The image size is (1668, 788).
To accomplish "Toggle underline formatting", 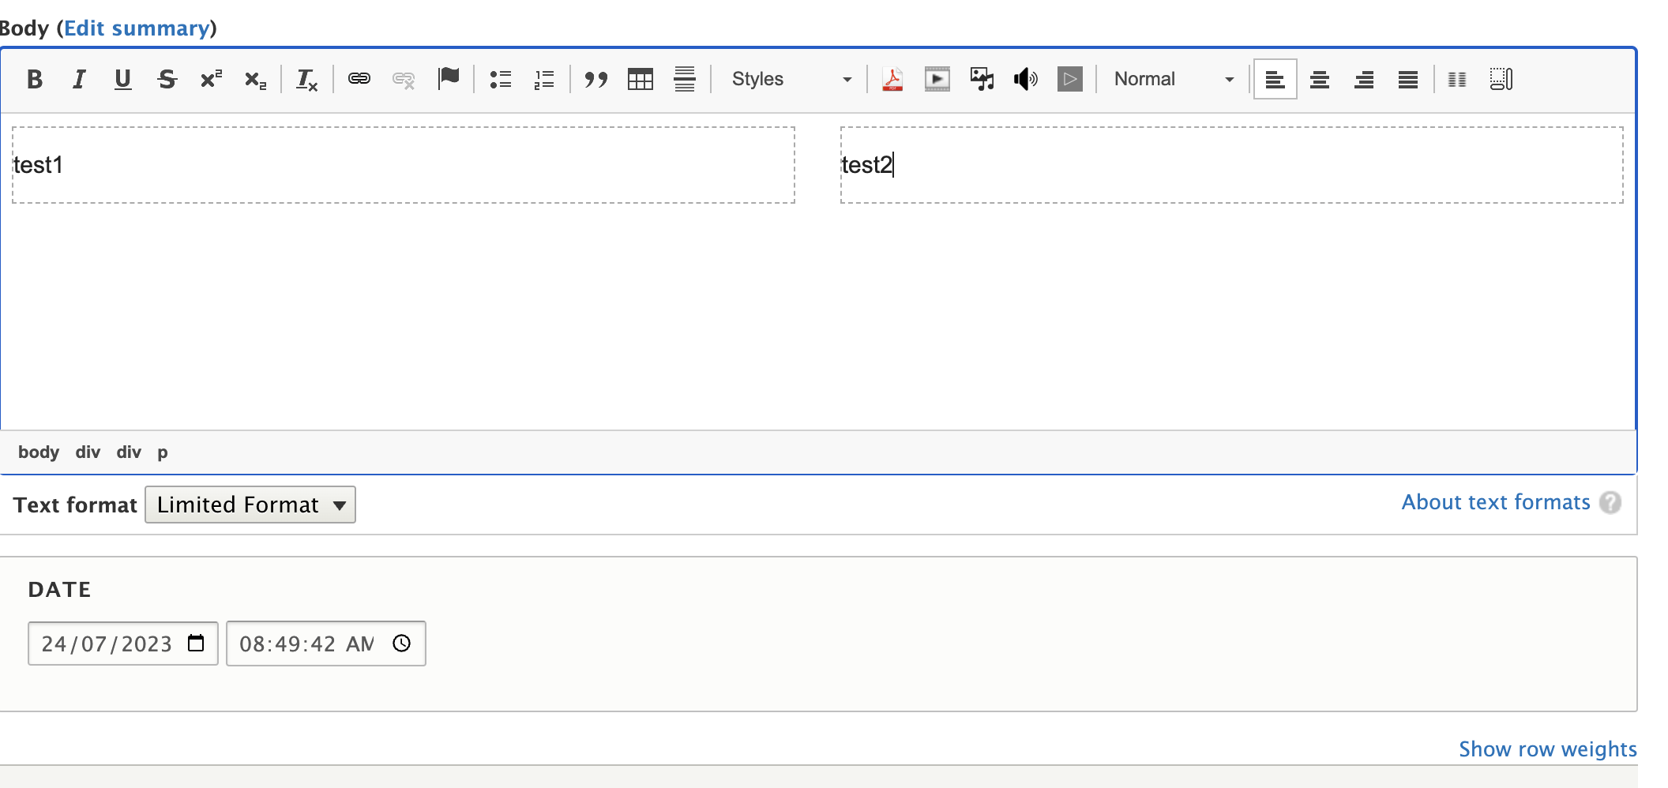I will [122, 79].
